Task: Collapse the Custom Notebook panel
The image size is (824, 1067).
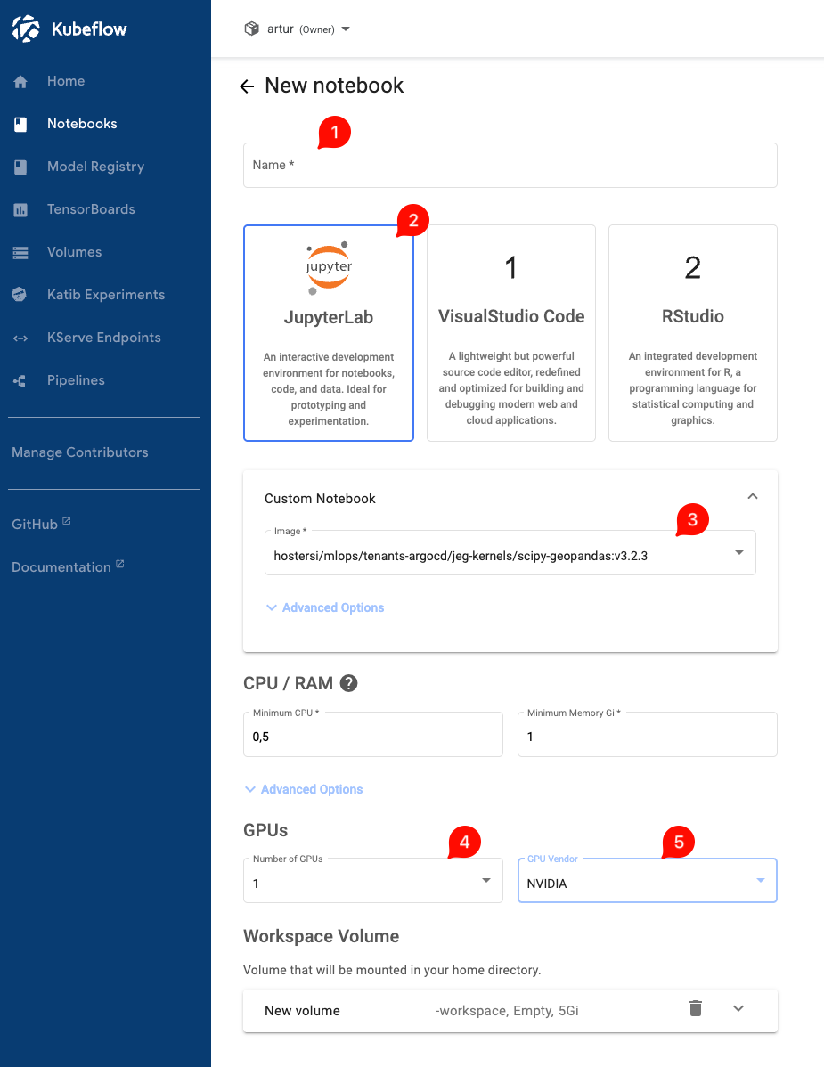Action: pos(753,496)
